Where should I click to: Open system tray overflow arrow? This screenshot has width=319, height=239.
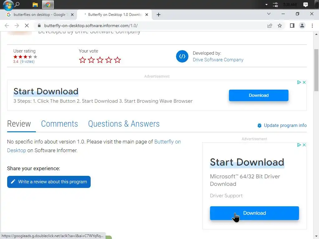(267, 4)
